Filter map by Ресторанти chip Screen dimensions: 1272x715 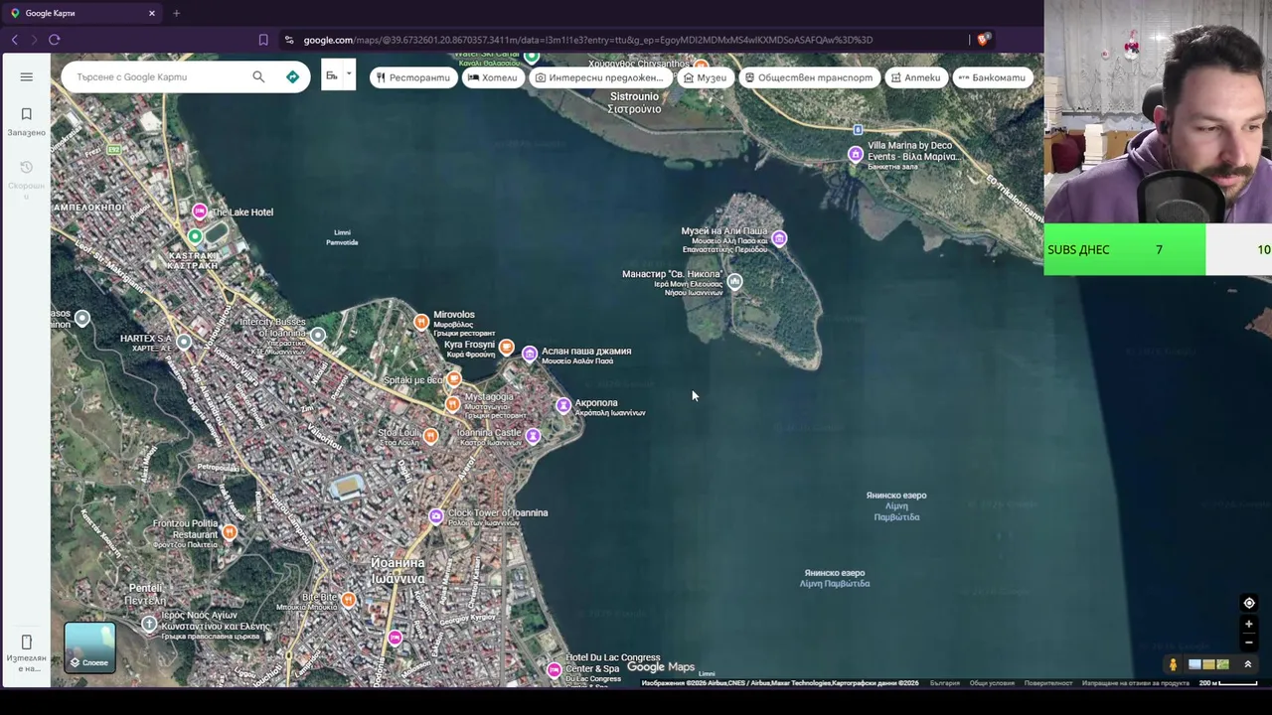412,77
